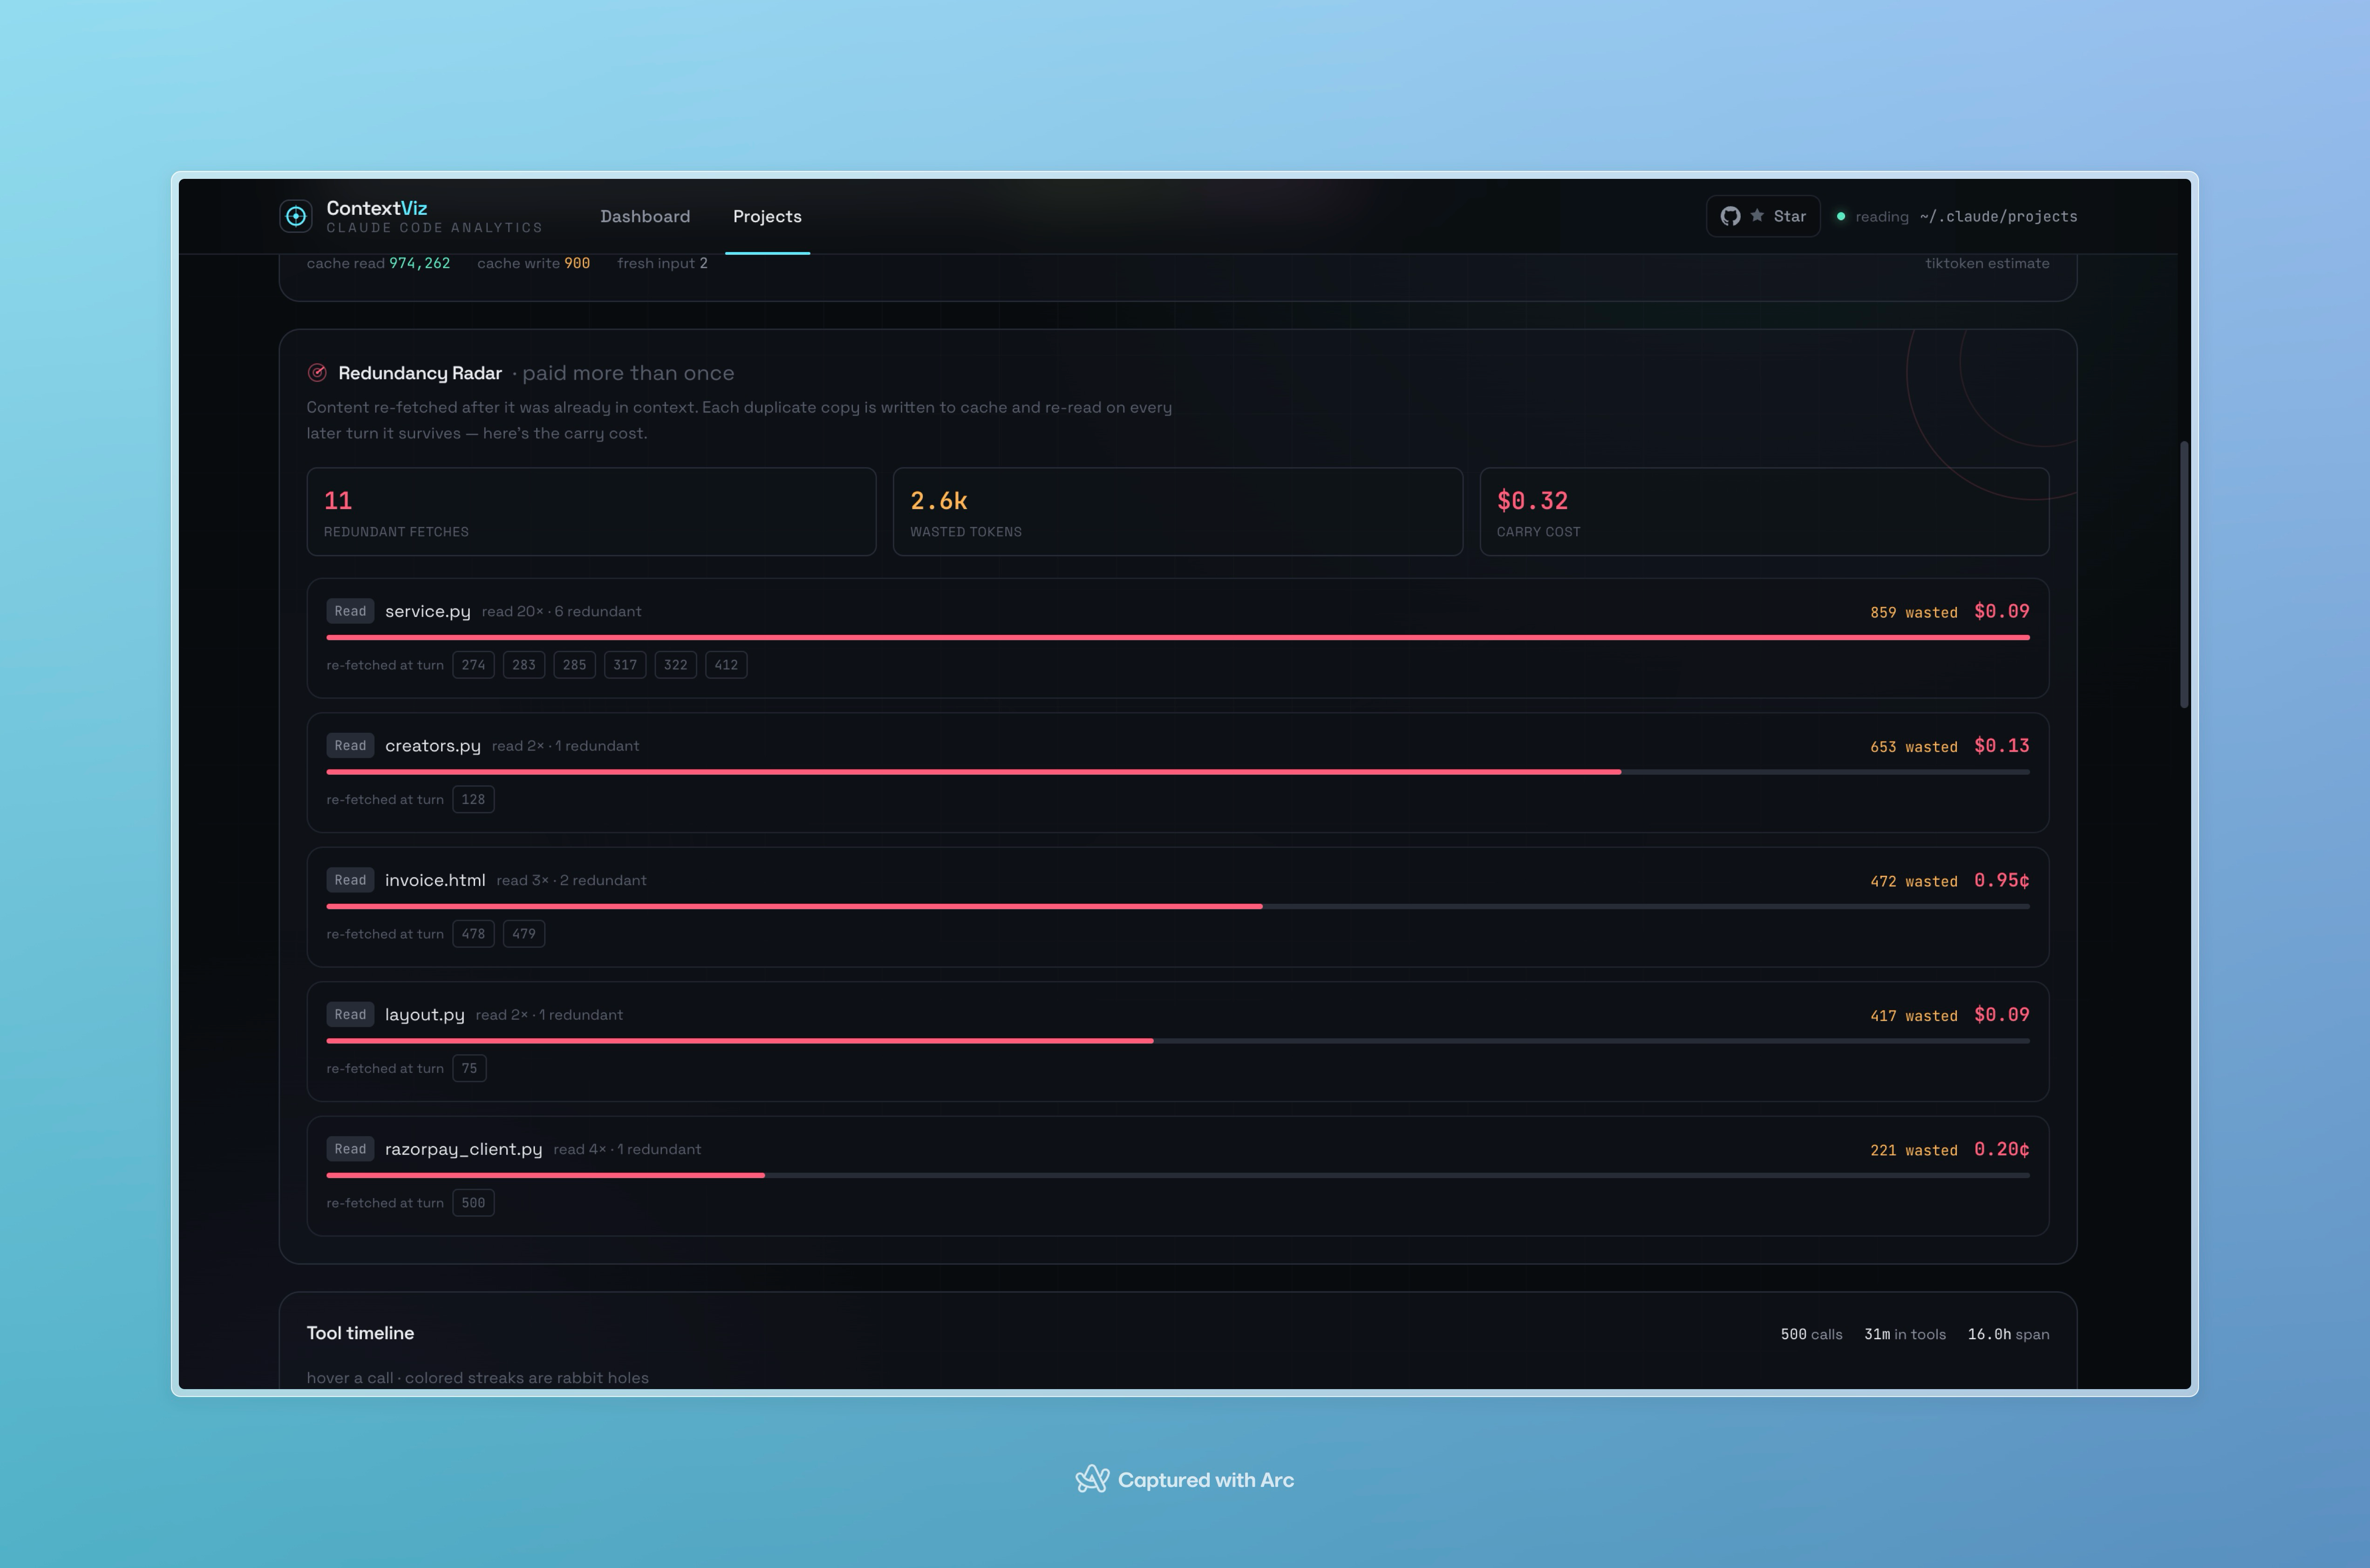The image size is (2370, 1568).
Task: Click the Read badge for creators.py
Action: coord(350,745)
